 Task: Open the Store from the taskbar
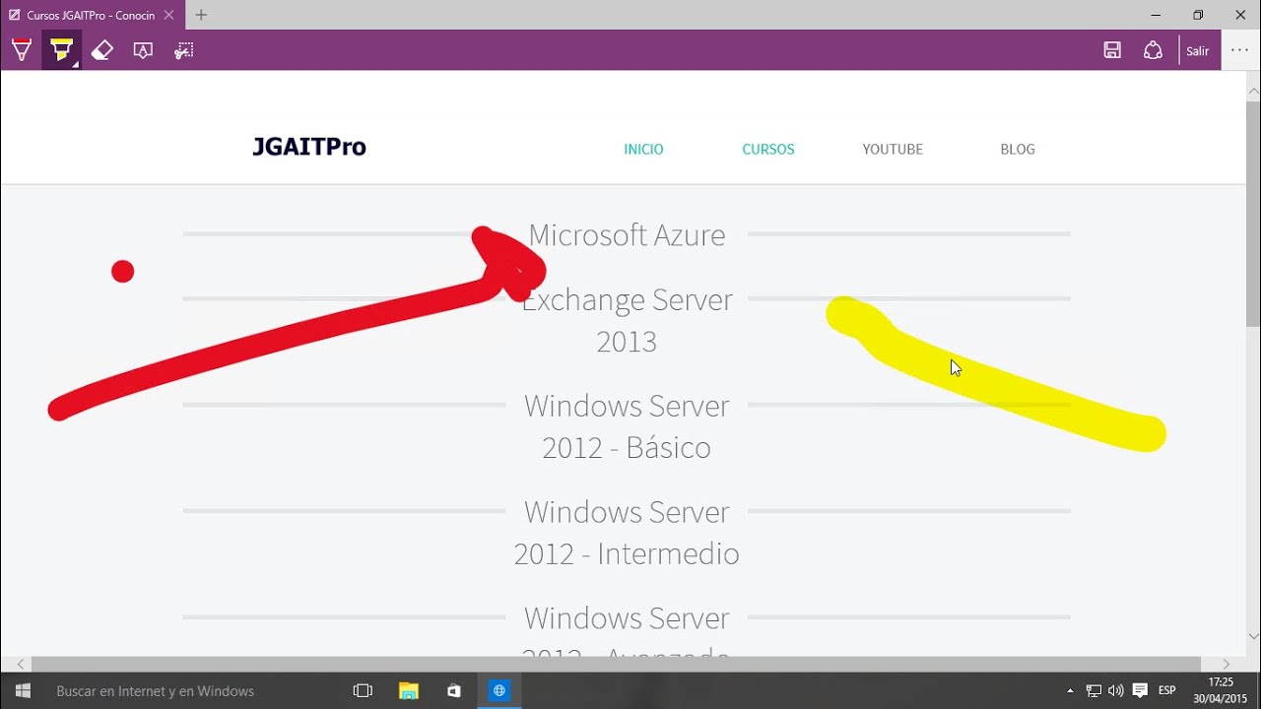pyautogui.click(x=454, y=691)
